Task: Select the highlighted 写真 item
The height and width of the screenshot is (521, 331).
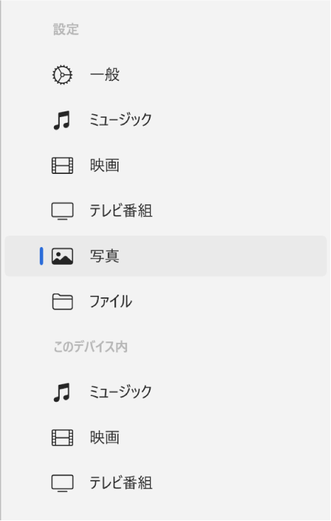Action: tap(165, 256)
